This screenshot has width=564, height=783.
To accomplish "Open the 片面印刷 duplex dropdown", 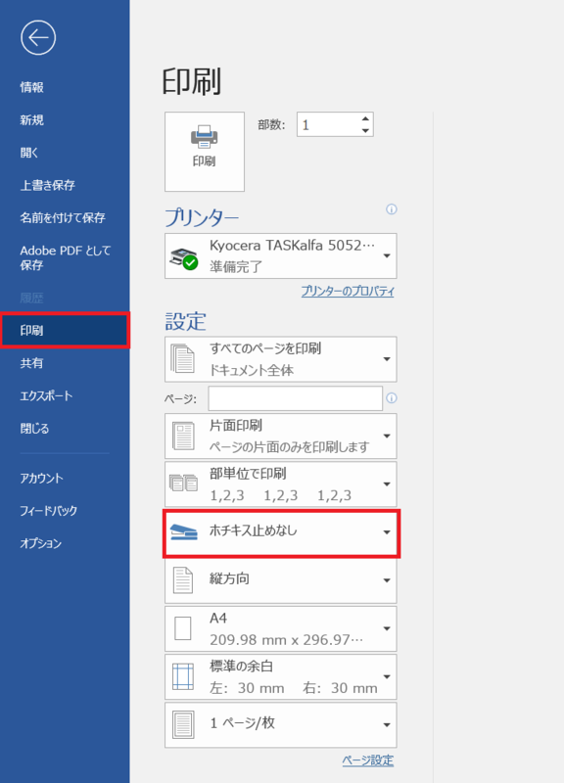I will pyautogui.click(x=281, y=436).
